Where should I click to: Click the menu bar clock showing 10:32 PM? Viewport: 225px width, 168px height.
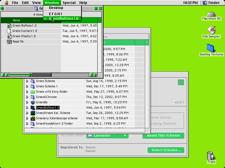(x=190, y=3)
